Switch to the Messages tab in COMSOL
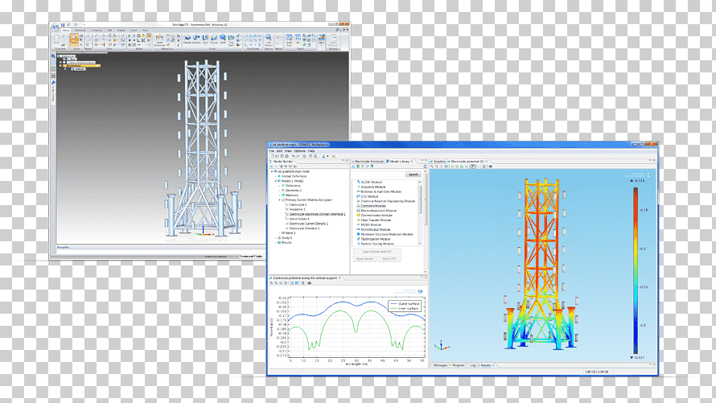This screenshot has height=403, width=716. point(440,365)
